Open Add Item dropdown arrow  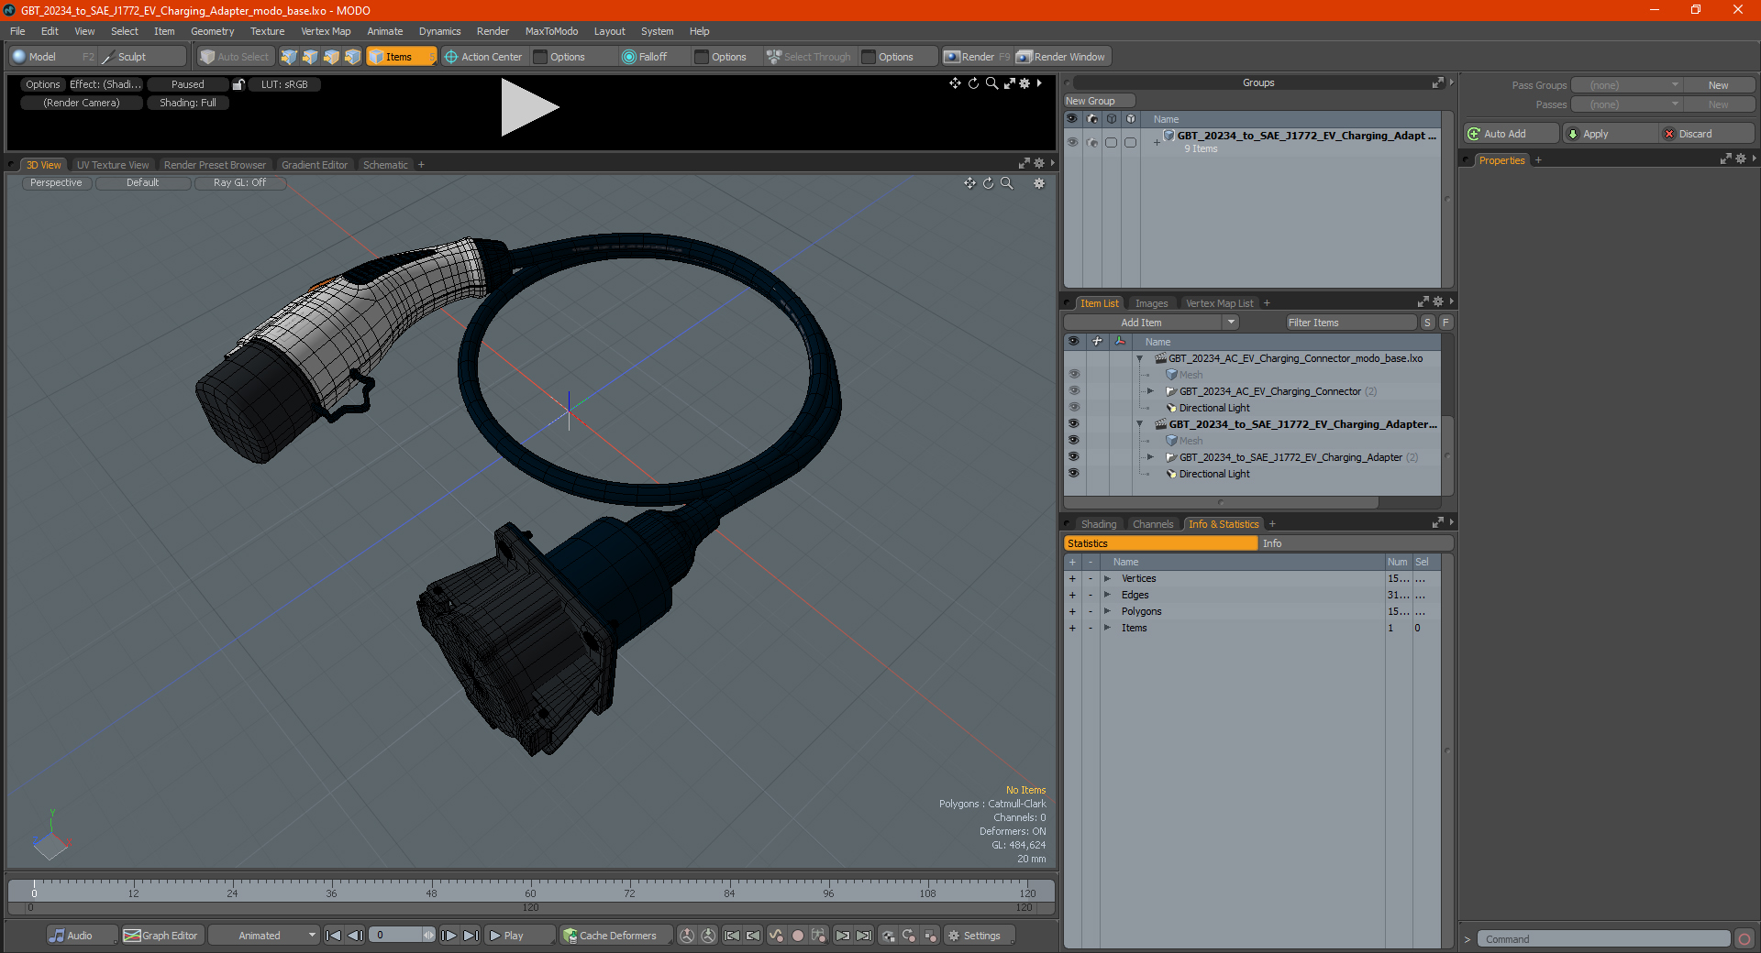1231,323
